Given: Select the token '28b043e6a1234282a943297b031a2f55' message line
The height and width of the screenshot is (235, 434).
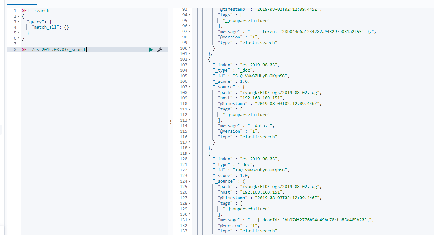Looking at the screenshot, I should click(x=297, y=32).
